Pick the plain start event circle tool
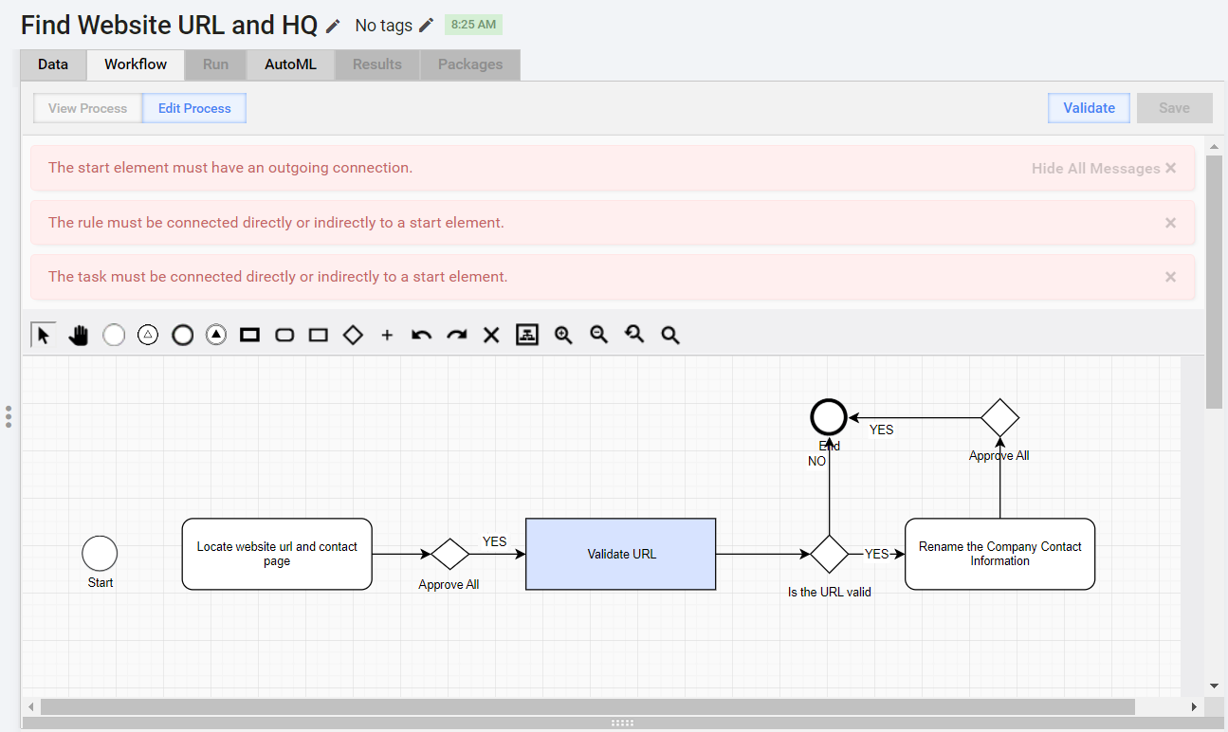Screen dimensions: 1228x732 114,335
